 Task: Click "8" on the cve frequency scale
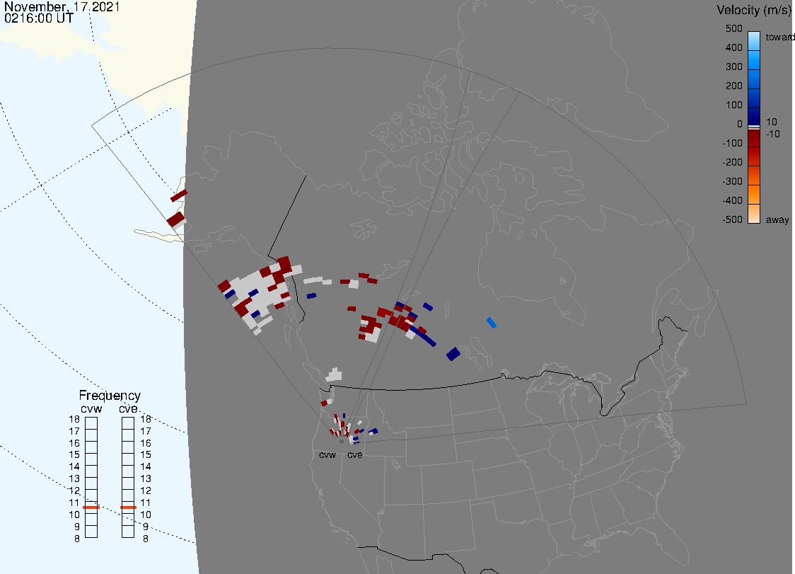tap(146, 539)
